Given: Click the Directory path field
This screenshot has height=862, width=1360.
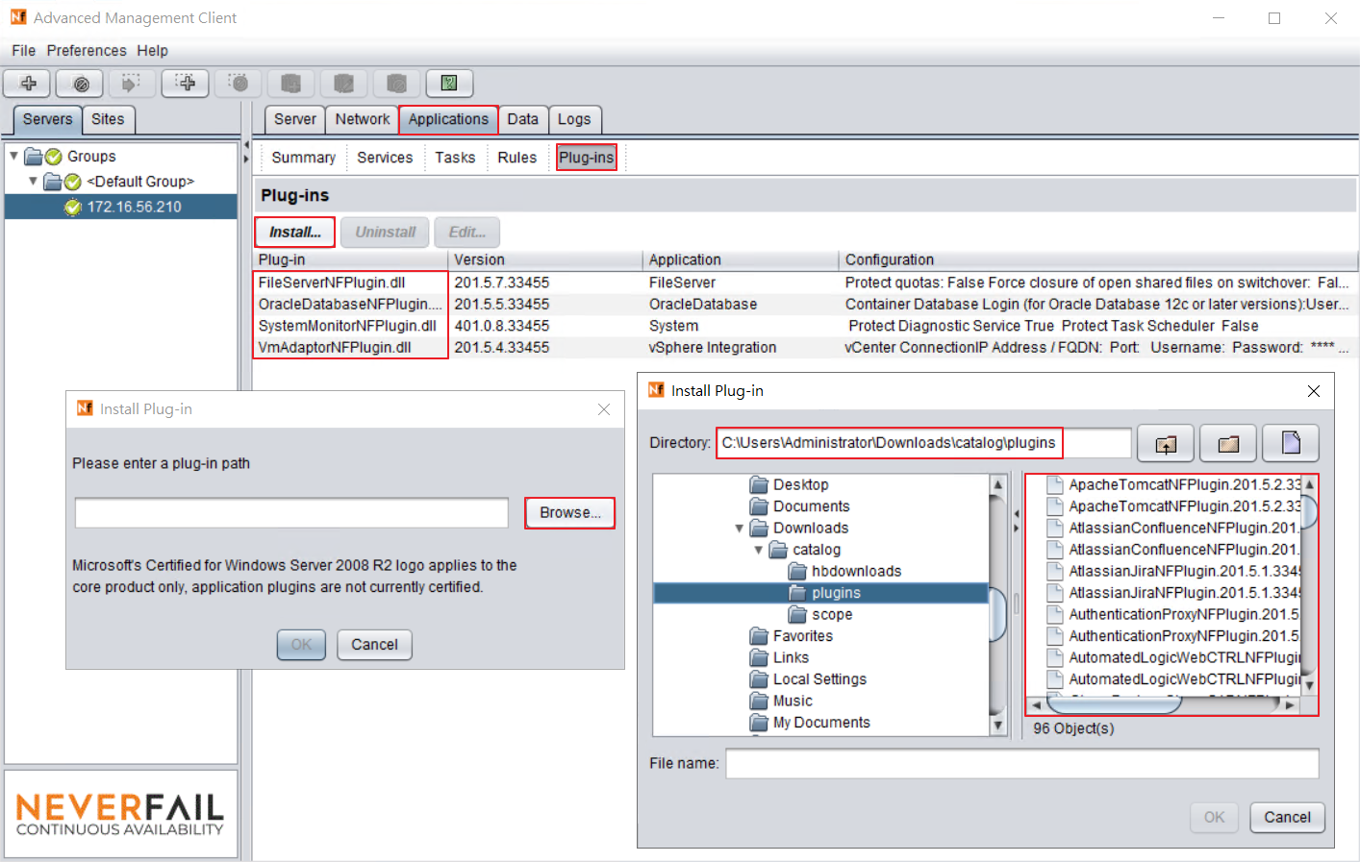Looking at the screenshot, I should pyautogui.click(x=924, y=443).
